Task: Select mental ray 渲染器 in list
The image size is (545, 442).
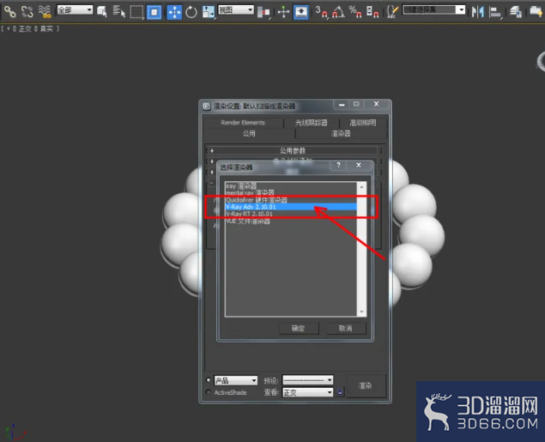Action: (x=291, y=192)
